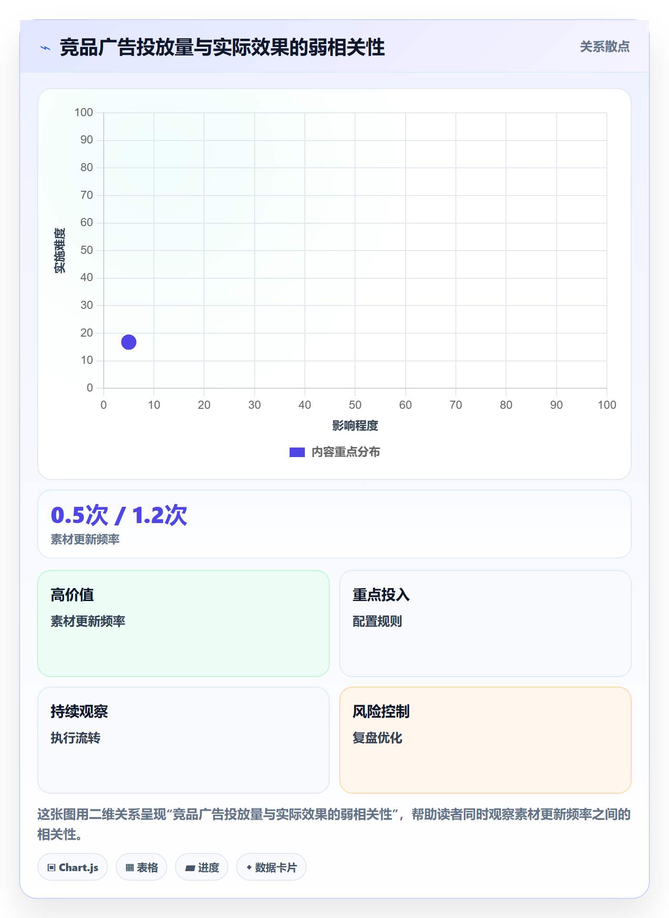
Task: Click the 0.5次 / 1.2次 metric value
Action: pyautogui.click(x=119, y=515)
